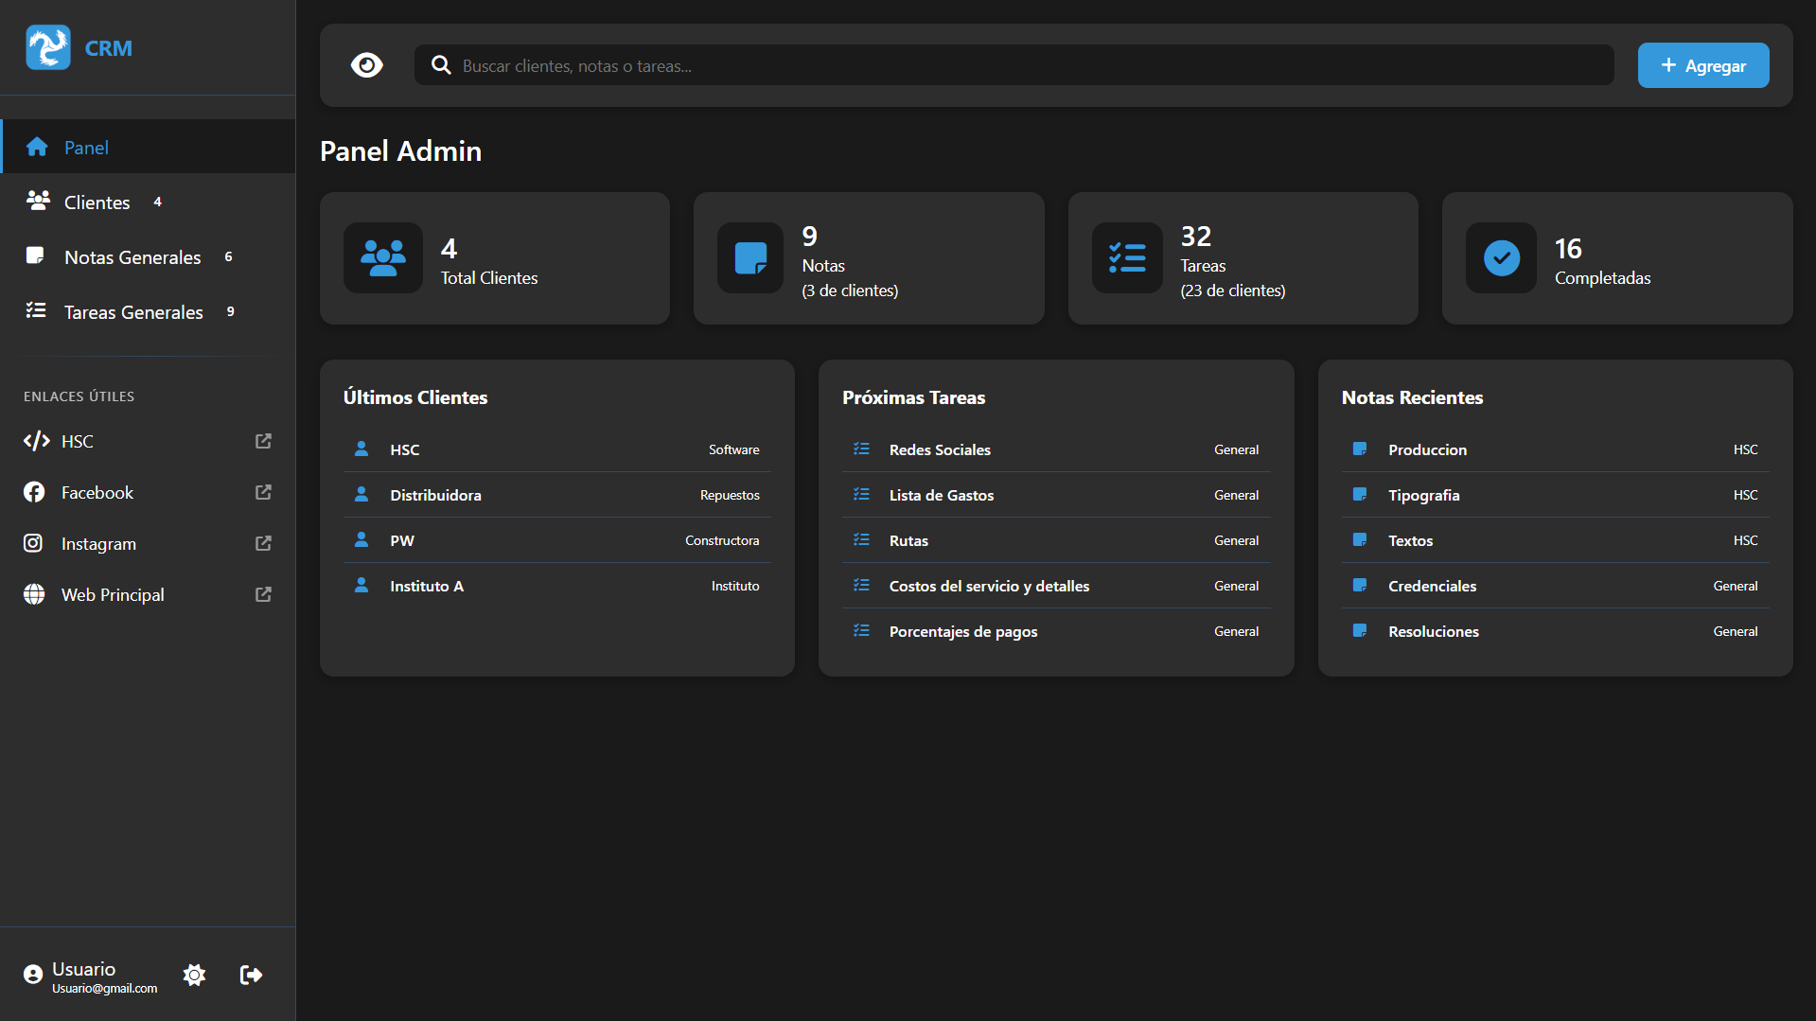Open settings gear icon
The image size is (1816, 1021).
point(194,975)
